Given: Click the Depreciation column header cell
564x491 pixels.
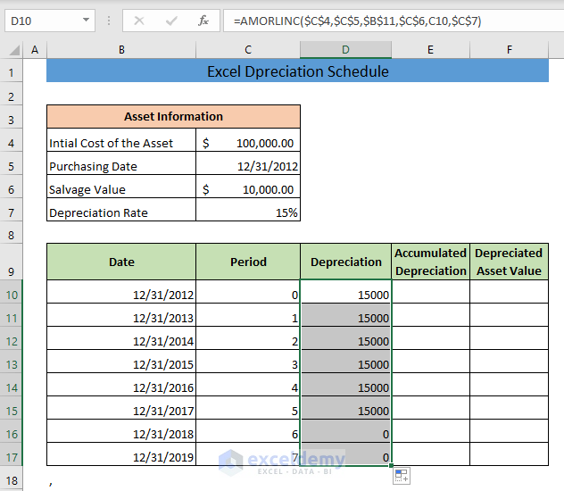Looking at the screenshot, I should (345, 262).
